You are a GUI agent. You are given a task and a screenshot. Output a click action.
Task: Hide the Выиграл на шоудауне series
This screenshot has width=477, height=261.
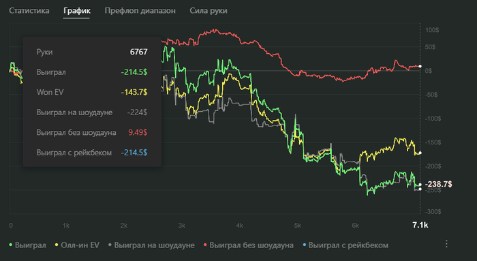pyautogui.click(x=151, y=245)
